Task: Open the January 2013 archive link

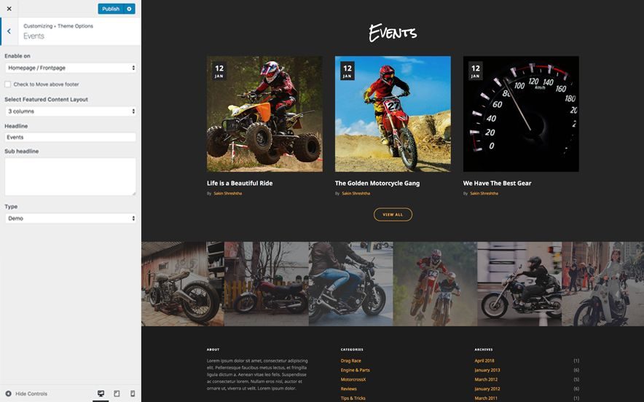Action: coord(487,370)
